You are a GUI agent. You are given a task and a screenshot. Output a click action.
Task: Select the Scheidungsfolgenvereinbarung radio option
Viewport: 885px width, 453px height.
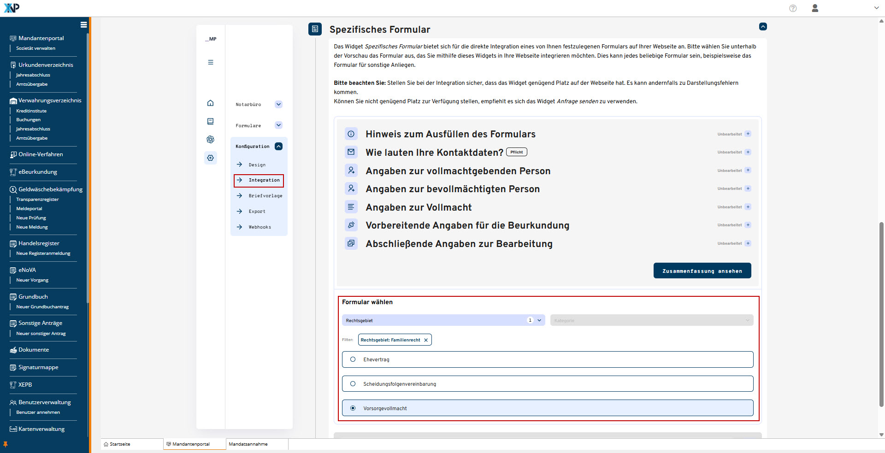click(x=353, y=384)
